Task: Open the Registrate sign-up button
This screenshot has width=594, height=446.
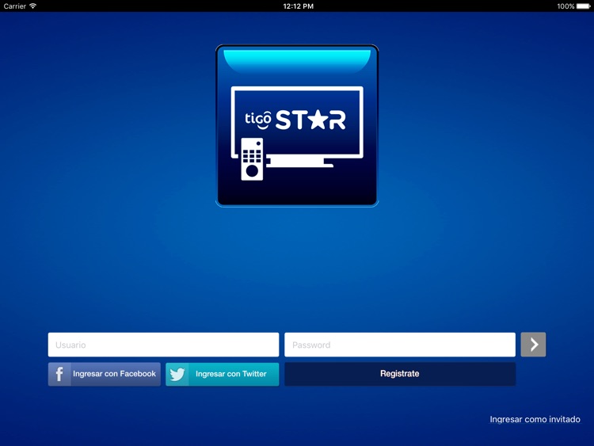Action: pyautogui.click(x=400, y=374)
